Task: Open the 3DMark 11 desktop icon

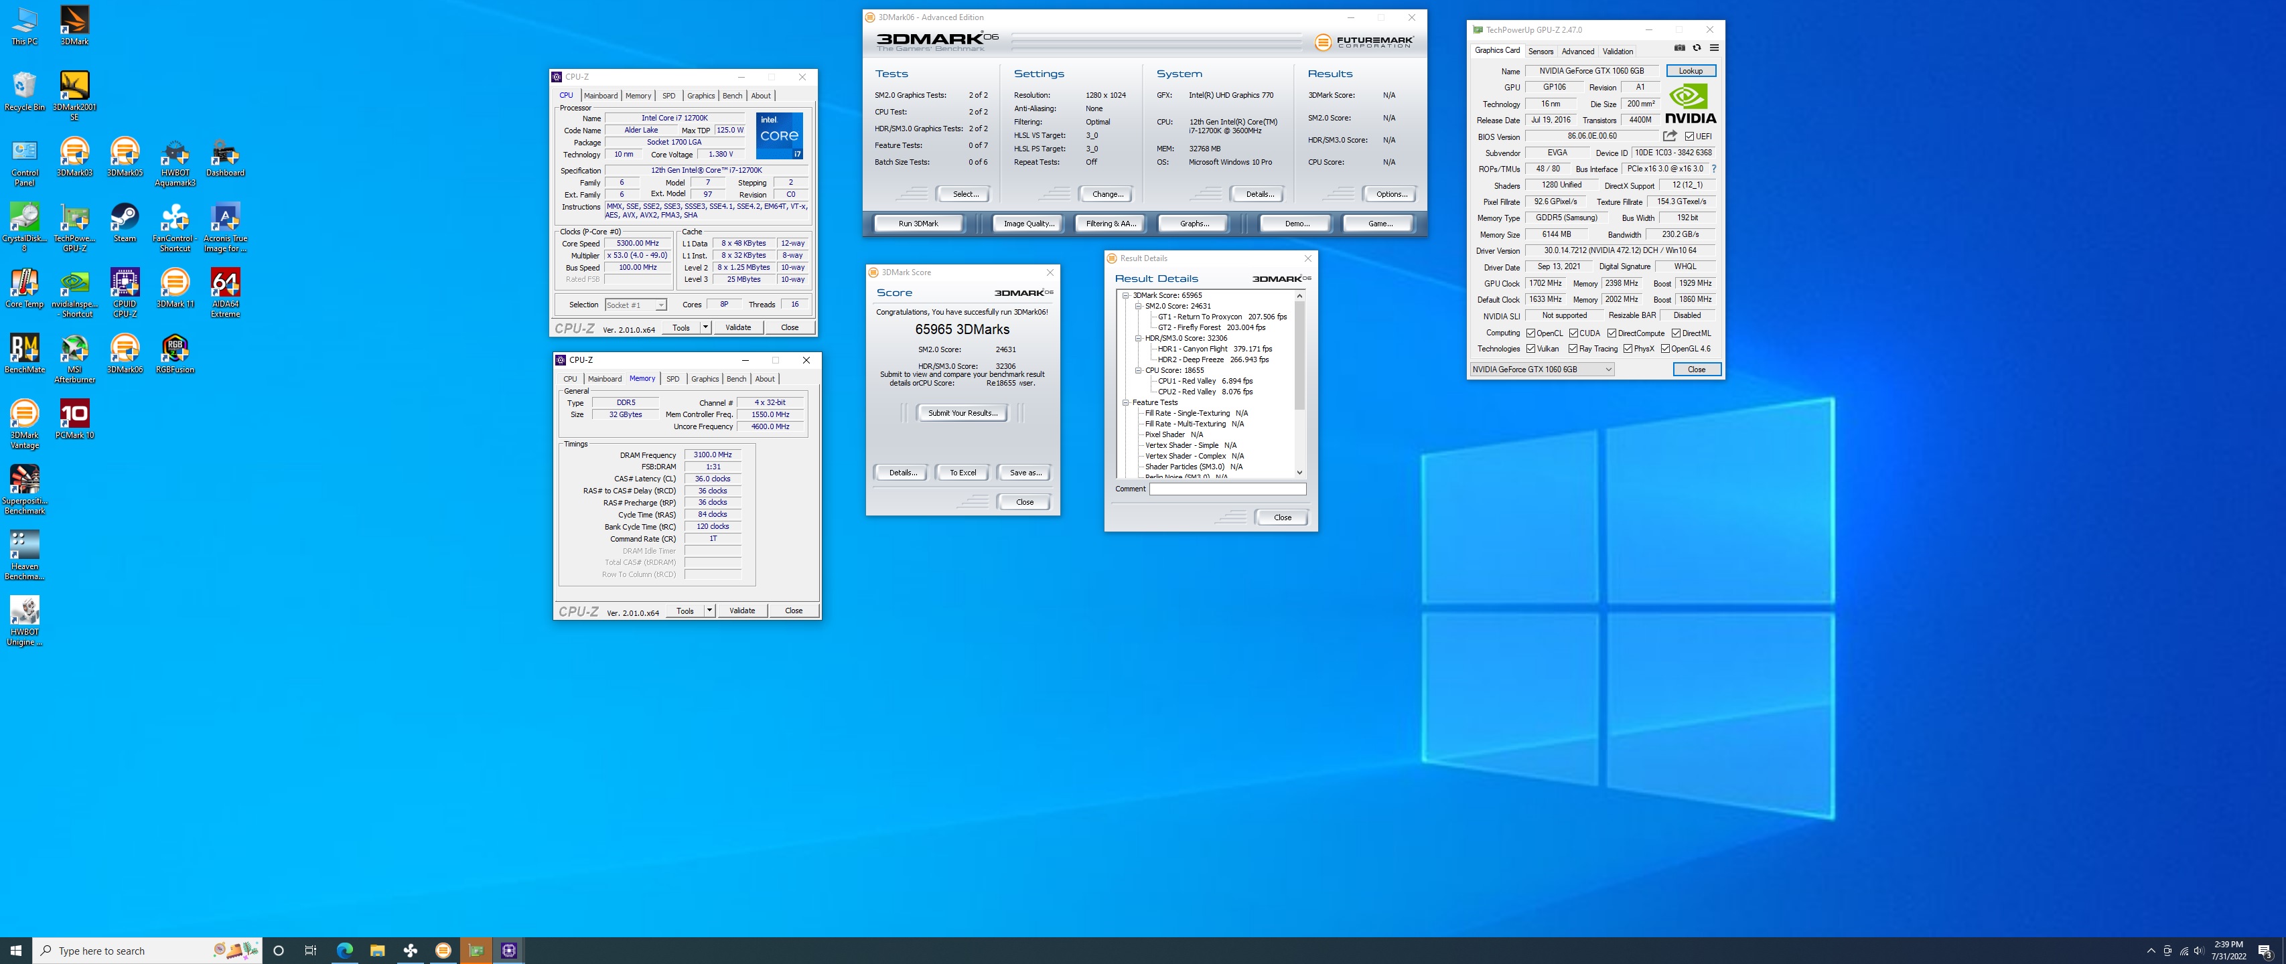Action: (x=175, y=289)
